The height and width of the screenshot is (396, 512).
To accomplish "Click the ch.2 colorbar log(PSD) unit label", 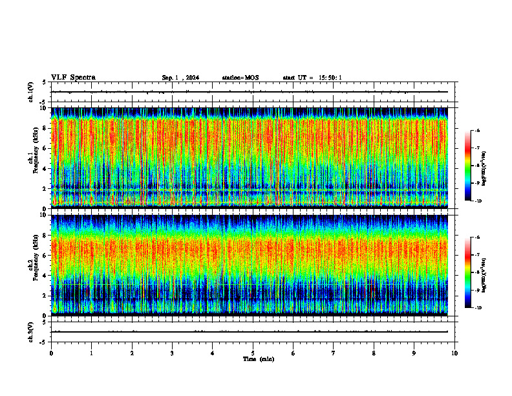I will pyautogui.click(x=484, y=275).
